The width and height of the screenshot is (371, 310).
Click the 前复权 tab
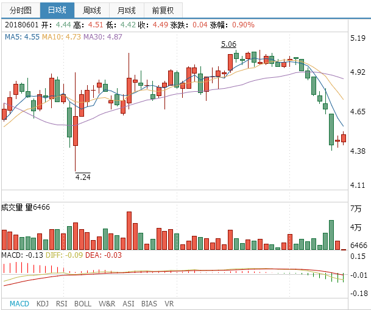(x=163, y=10)
